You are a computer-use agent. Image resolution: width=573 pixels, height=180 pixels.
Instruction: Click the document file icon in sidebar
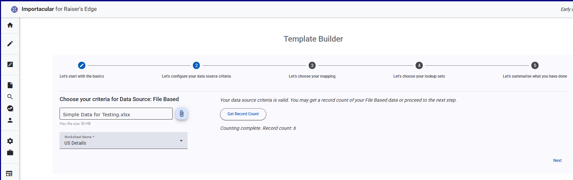(10, 85)
